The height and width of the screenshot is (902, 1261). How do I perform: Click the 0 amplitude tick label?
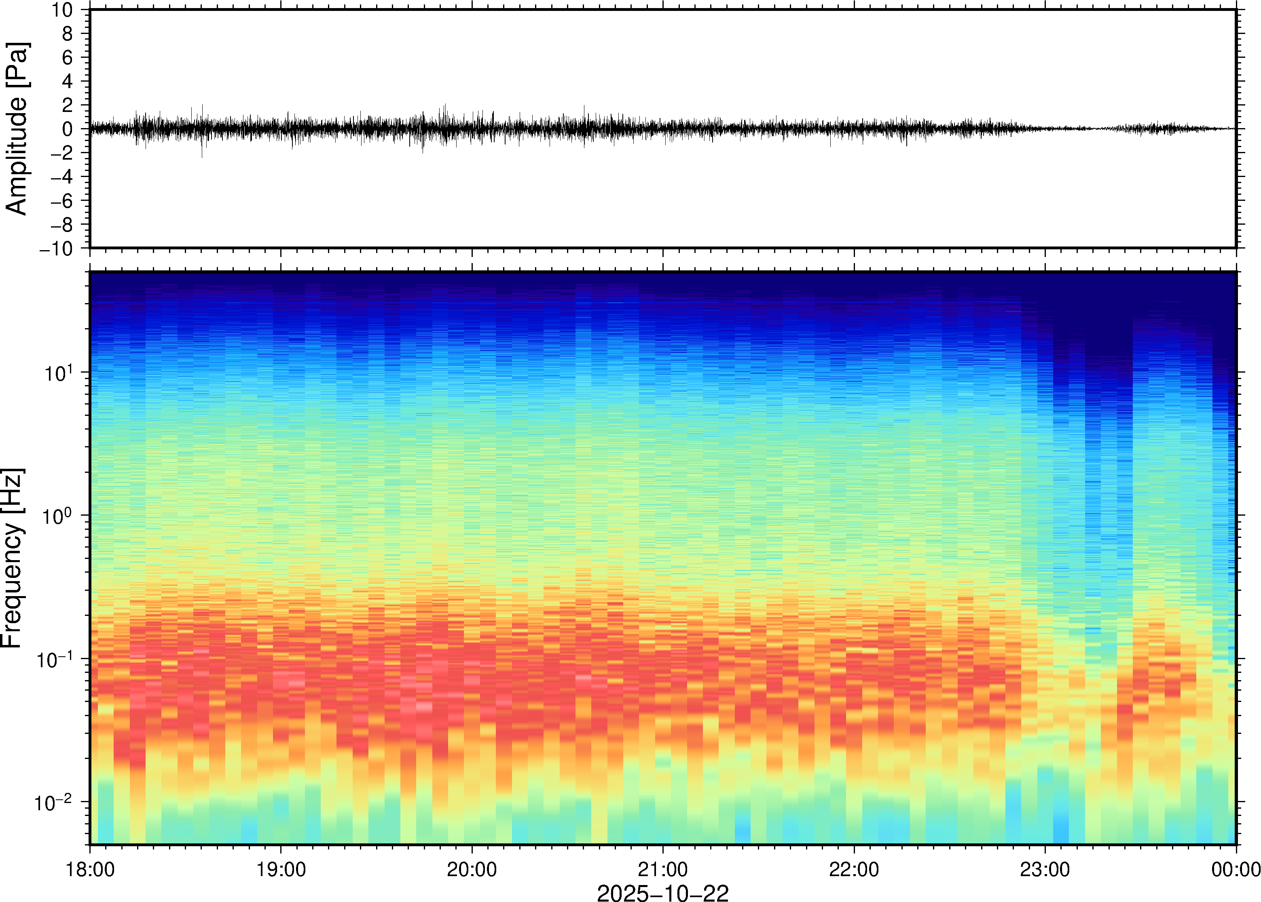coord(68,129)
